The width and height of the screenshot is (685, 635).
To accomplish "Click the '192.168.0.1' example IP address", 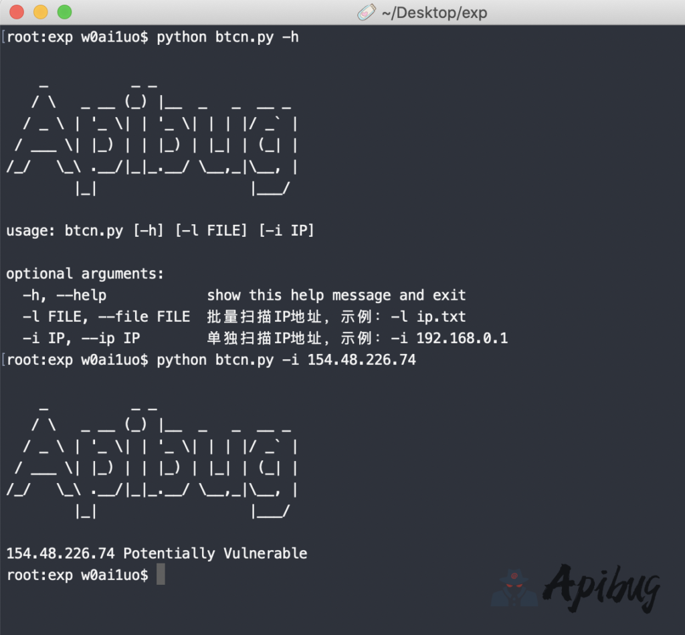I will click(462, 338).
